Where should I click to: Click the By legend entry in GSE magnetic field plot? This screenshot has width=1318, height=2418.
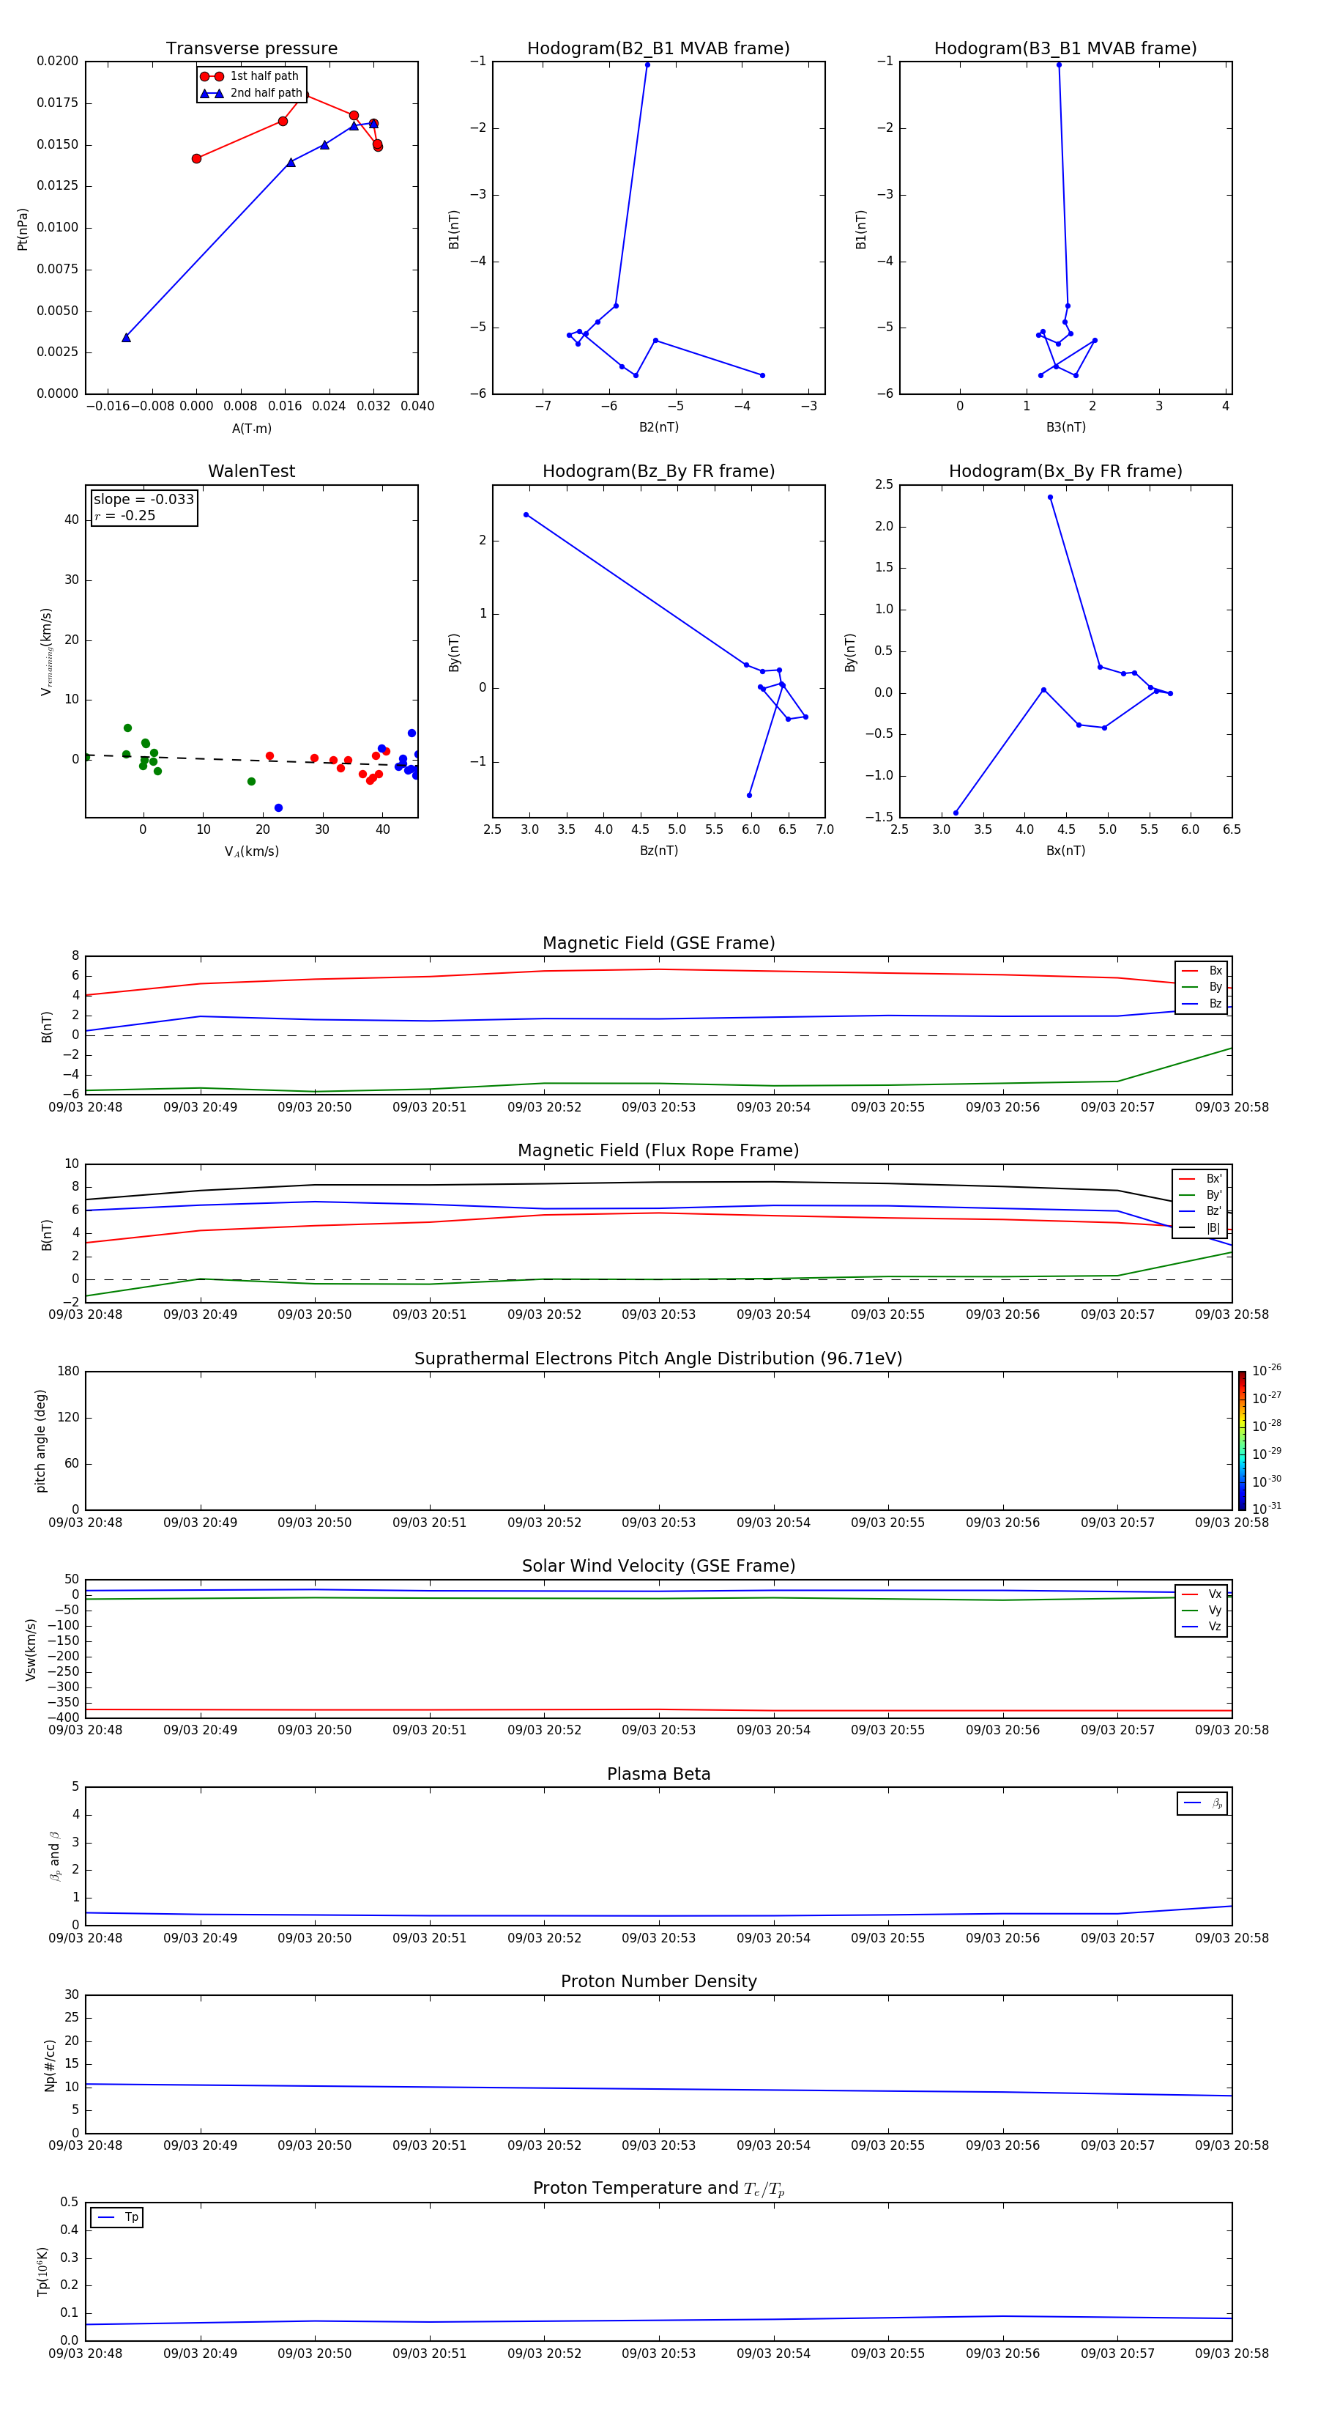tap(1202, 988)
